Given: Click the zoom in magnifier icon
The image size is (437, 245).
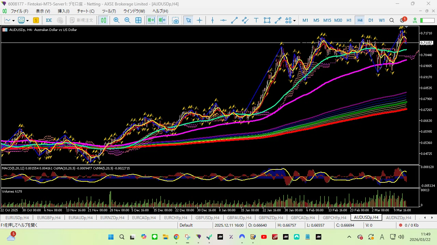Looking at the screenshot, I should coord(116,20).
